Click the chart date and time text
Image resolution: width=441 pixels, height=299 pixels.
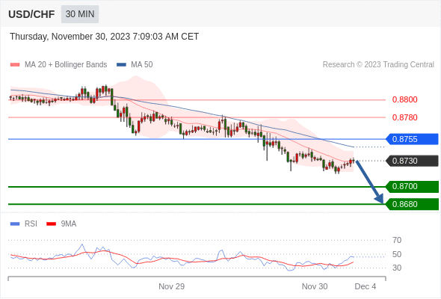click(105, 37)
